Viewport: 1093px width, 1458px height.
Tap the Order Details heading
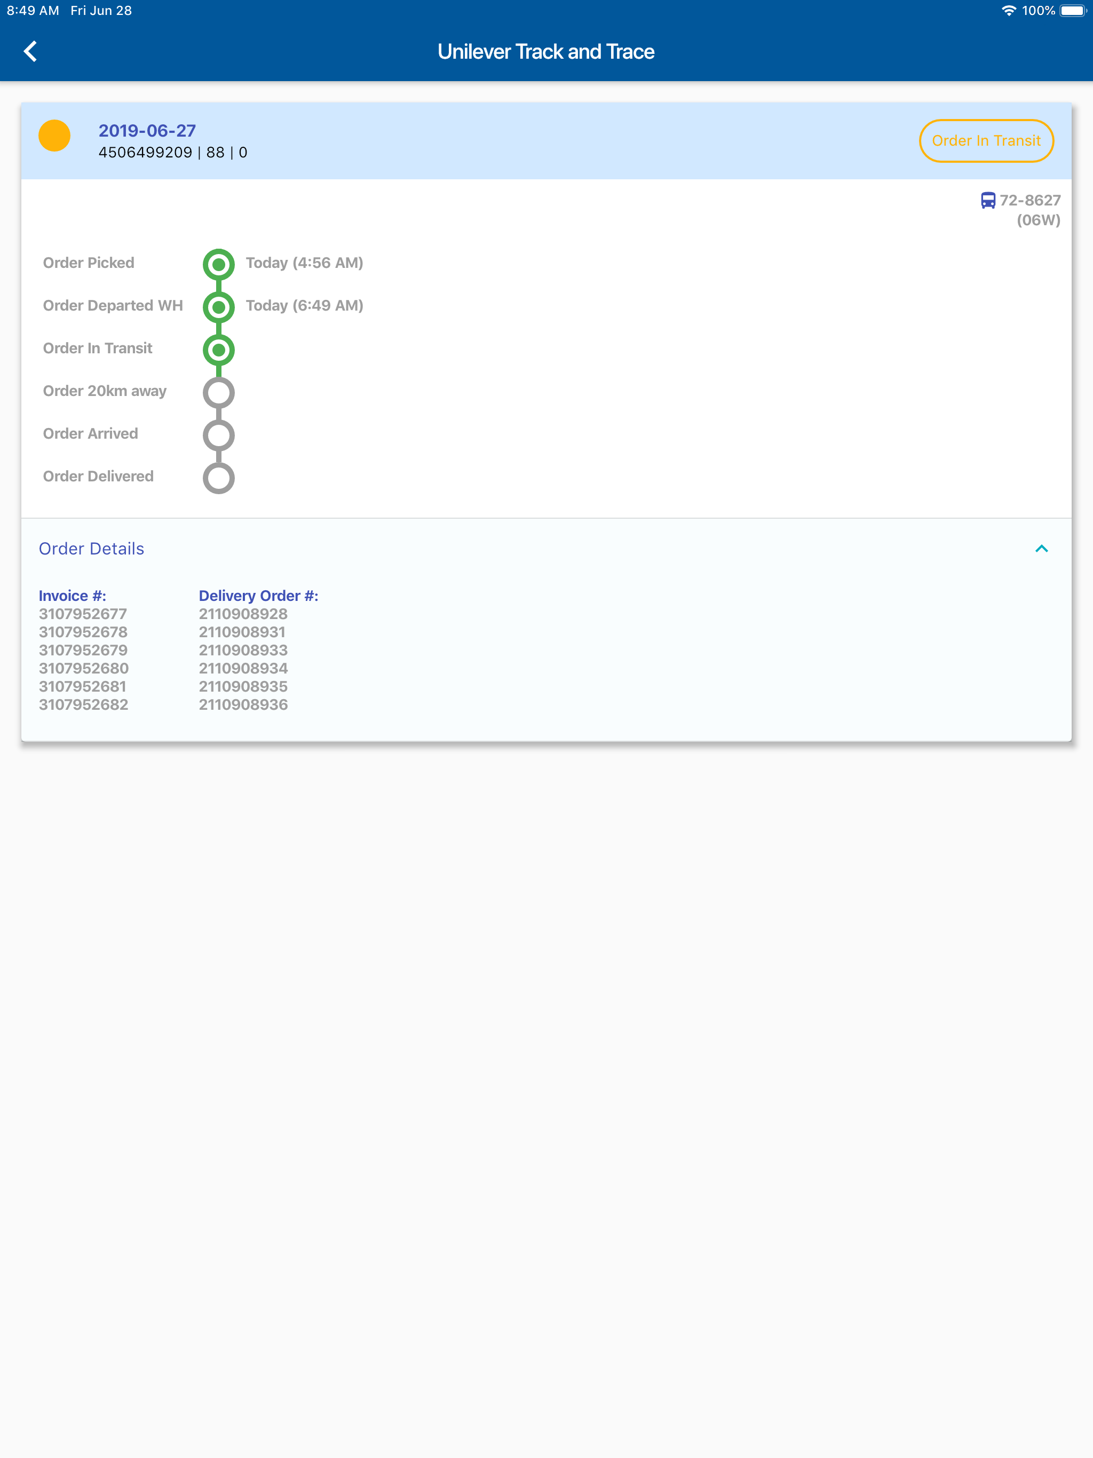click(92, 549)
